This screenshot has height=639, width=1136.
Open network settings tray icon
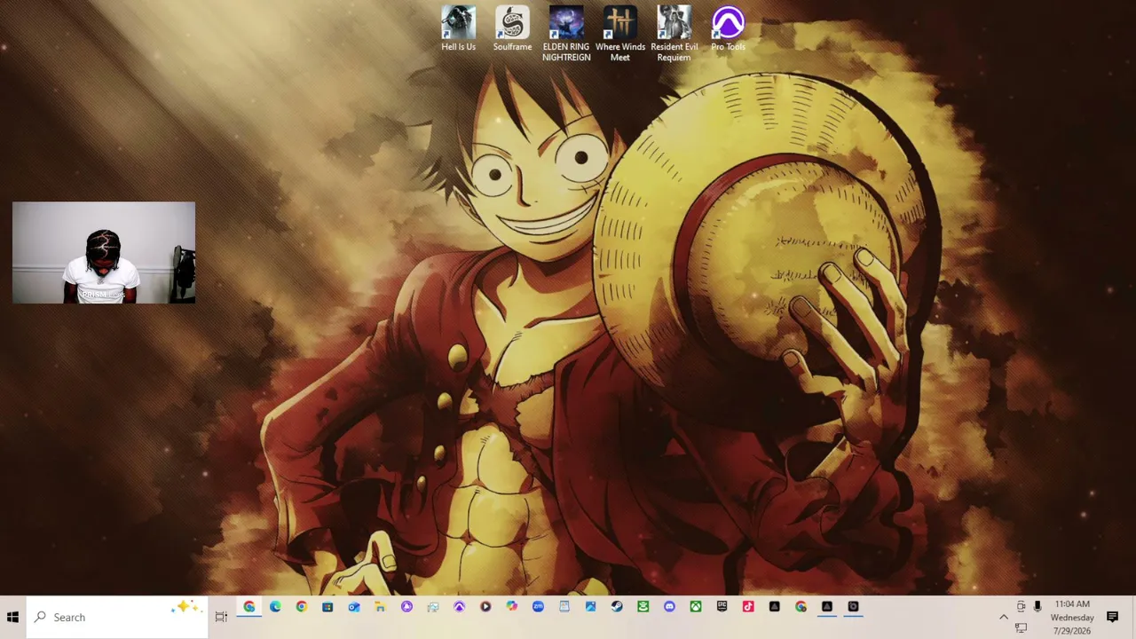pos(1021,628)
